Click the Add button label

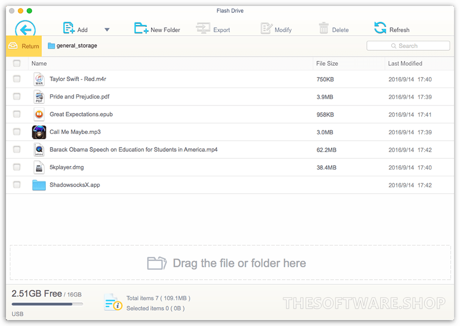pyautogui.click(x=83, y=30)
